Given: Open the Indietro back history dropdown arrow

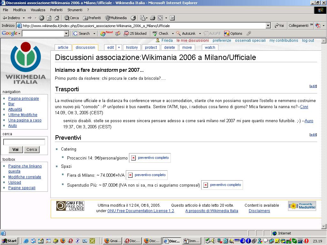Looking at the screenshot, I should click(x=24, y=18).
